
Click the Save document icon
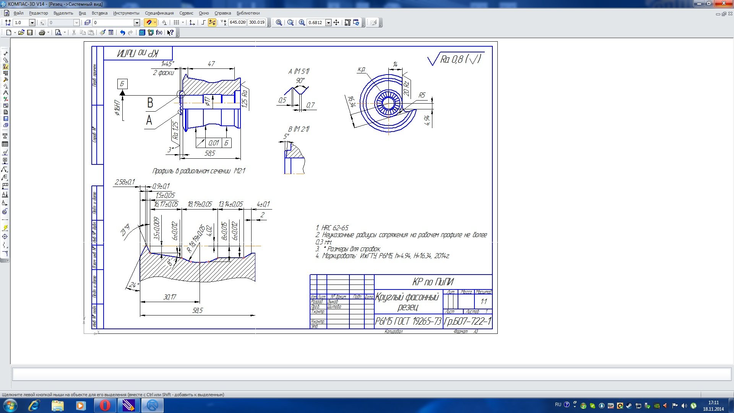[30, 33]
